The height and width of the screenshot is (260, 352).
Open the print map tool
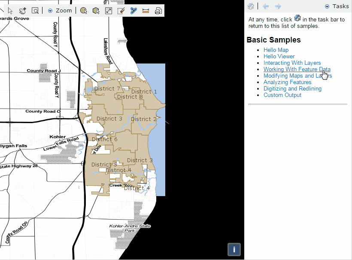click(158, 10)
